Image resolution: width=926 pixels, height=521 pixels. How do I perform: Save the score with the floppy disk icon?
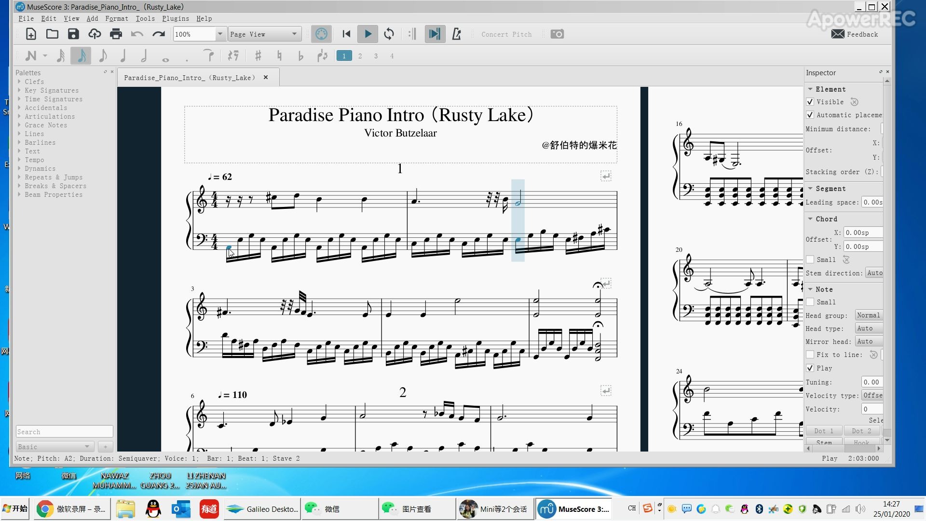point(73,34)
